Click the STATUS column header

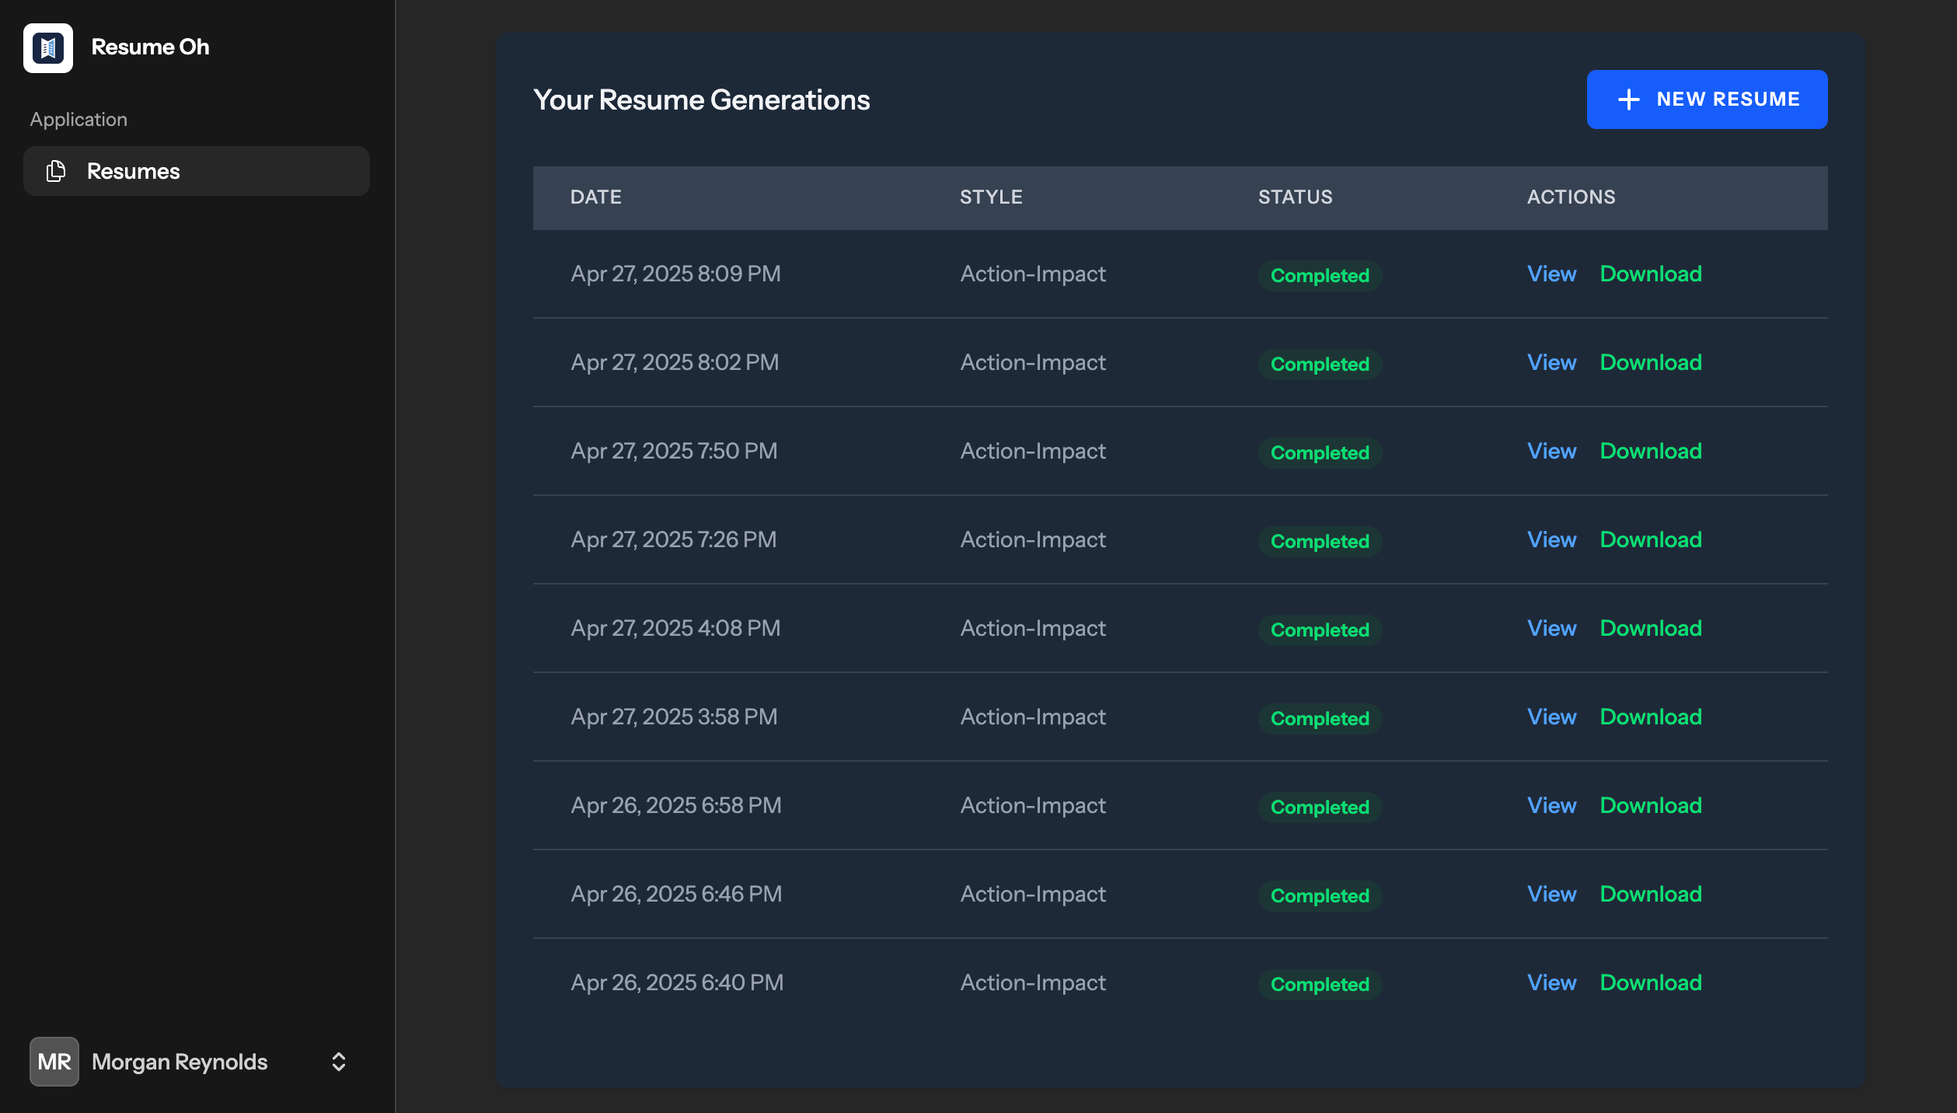click(1295, 197)
